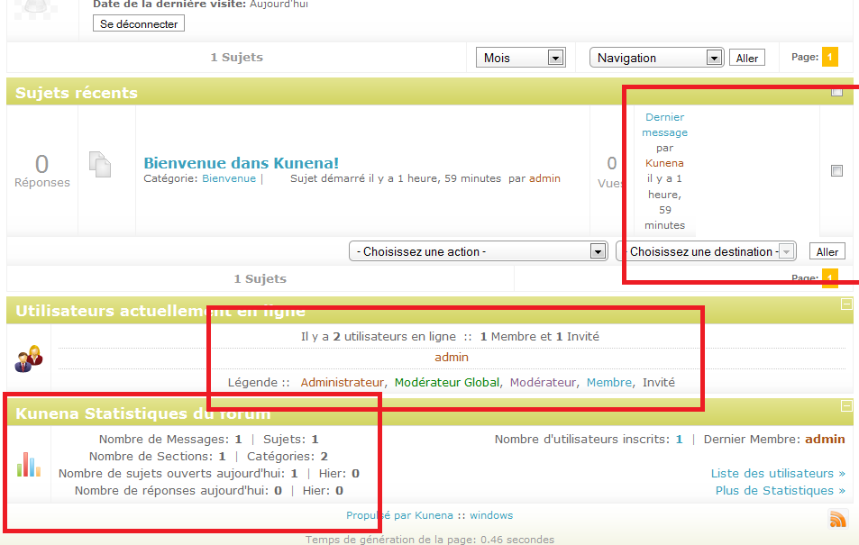Go to Liste des utilisateurs
The width and height of the screenshot is (859, 545).
(778, 473)
